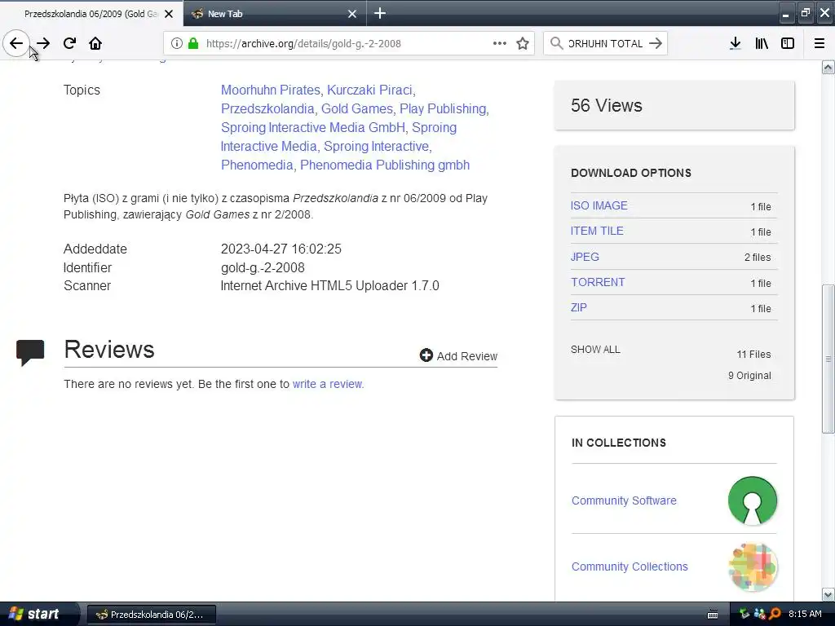The height and width of the screenshot is (626, 835).
Task: Open the Phenomedia Publishing gmbh topic link
Action: (385, 165)
